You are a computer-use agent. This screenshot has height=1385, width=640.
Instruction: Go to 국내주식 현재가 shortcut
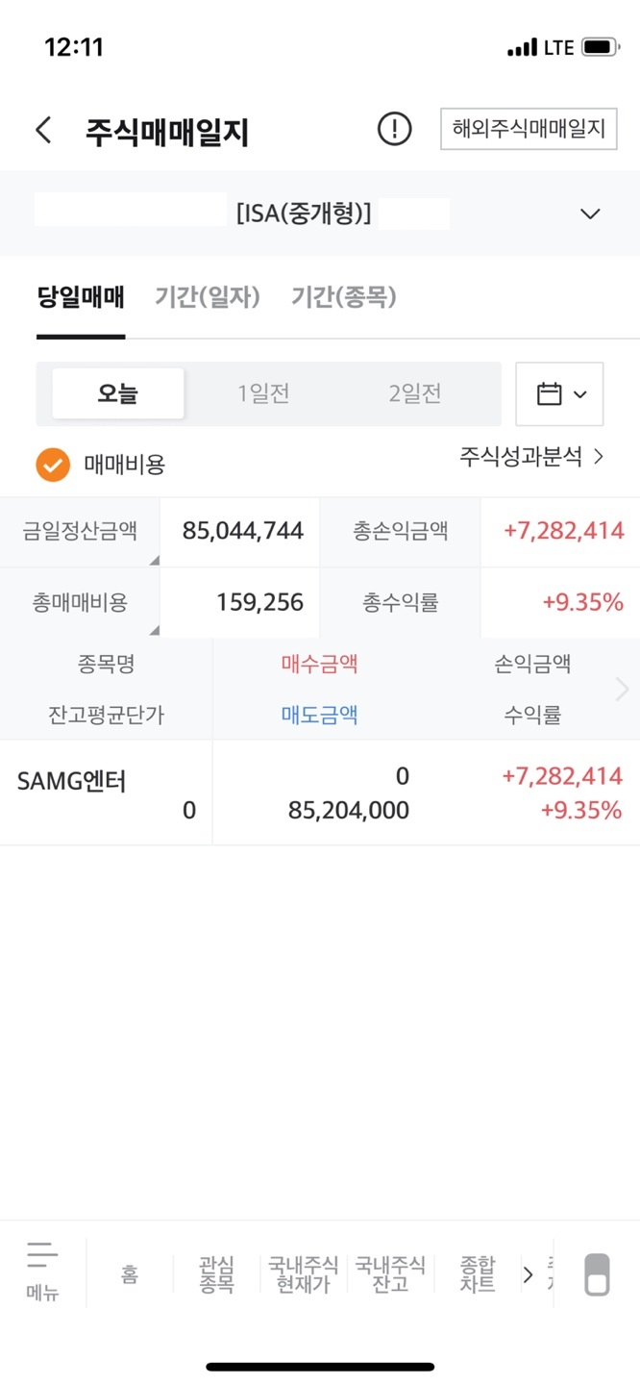[303, 1274]
